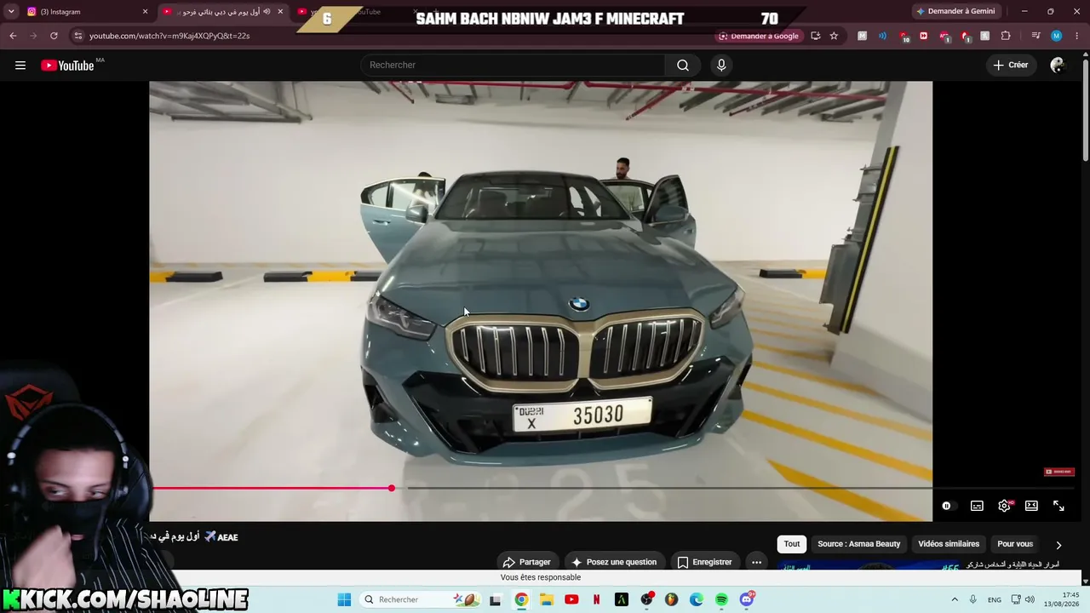Open the Chrome profile avatar M

point(1056,36)
